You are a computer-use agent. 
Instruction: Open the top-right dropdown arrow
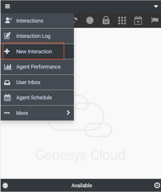coord(156,6)
